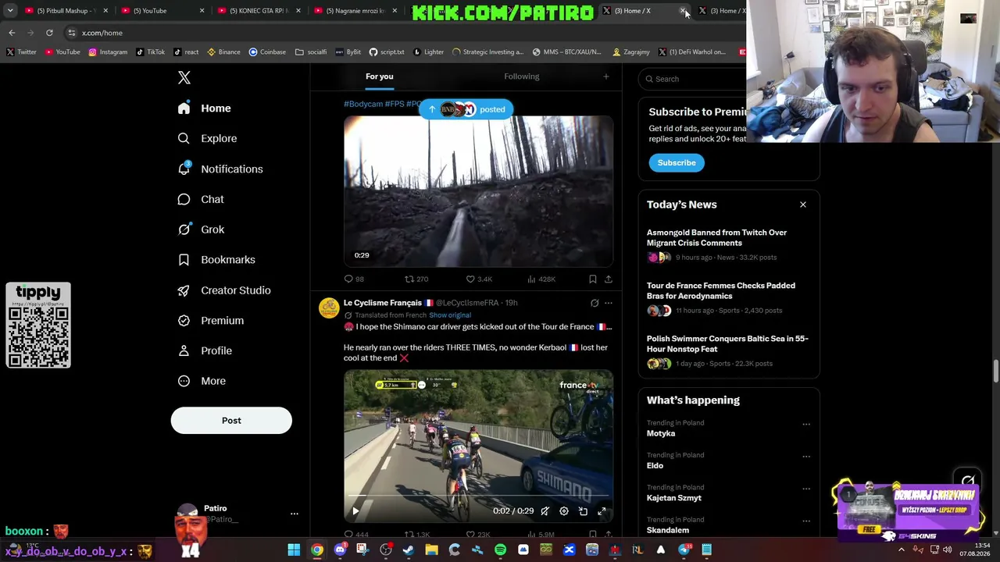Go to Profile in the sidebar

tap(205, 351)
